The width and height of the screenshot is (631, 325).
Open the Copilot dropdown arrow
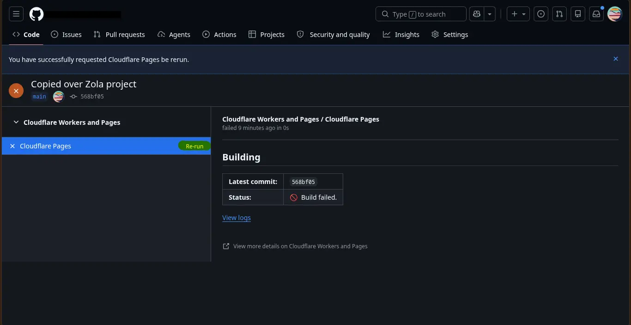pyautogui.click(x=490, y=14)
